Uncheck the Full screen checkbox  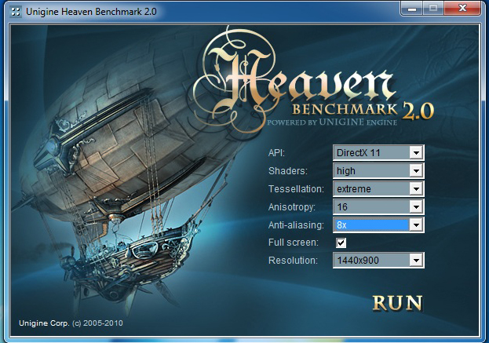click(x=341, y=243)
